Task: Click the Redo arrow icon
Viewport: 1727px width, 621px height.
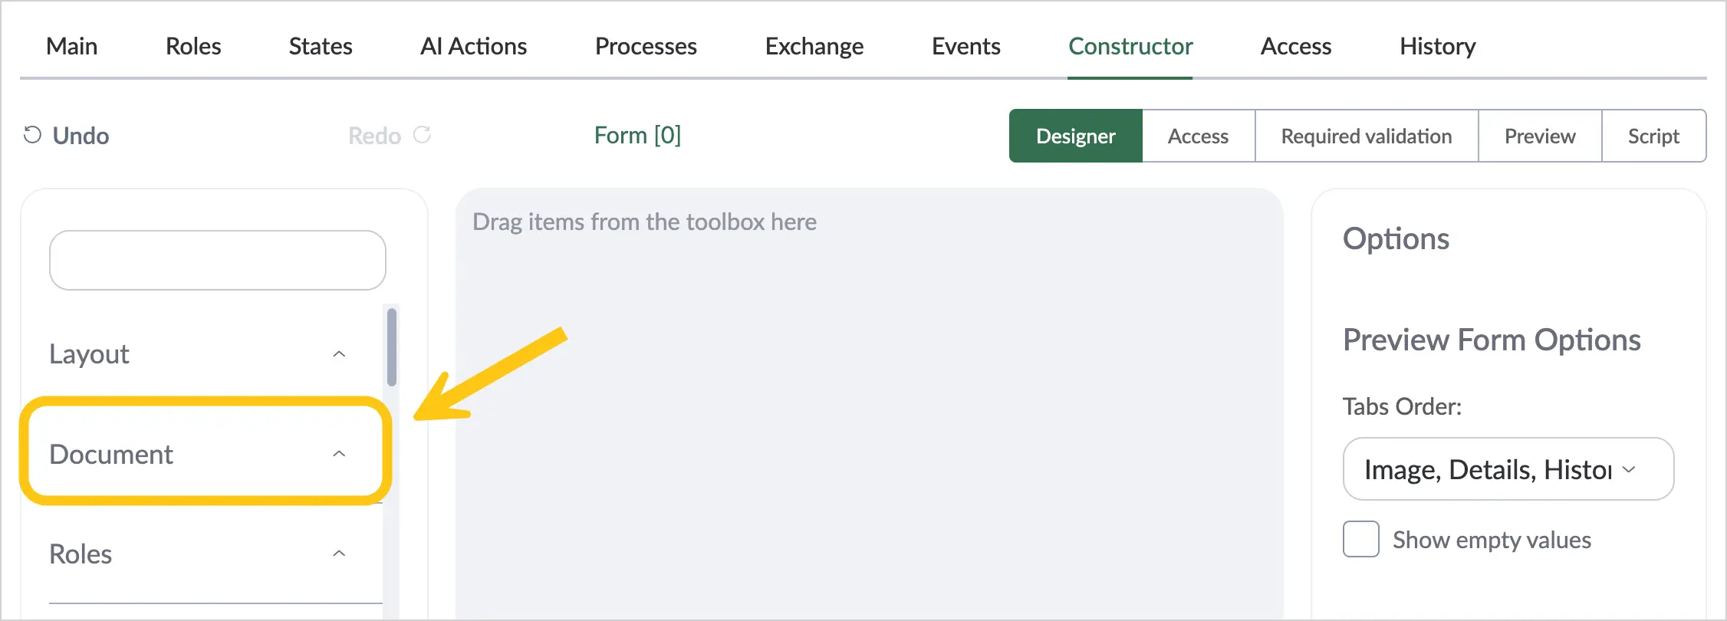Action: click(423, 135)
